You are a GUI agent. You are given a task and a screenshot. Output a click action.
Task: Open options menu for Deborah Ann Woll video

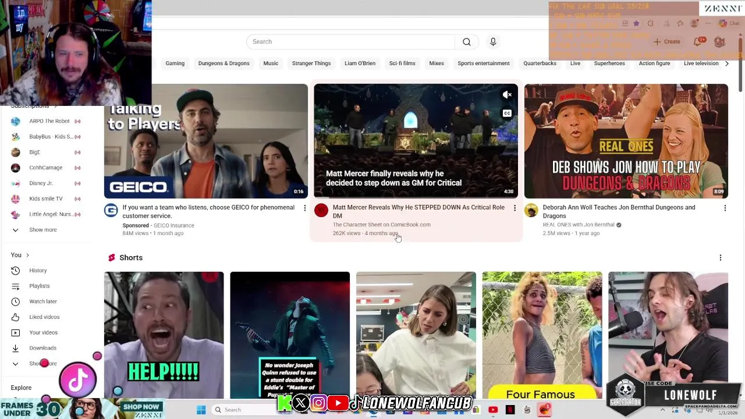coord(725,208)
